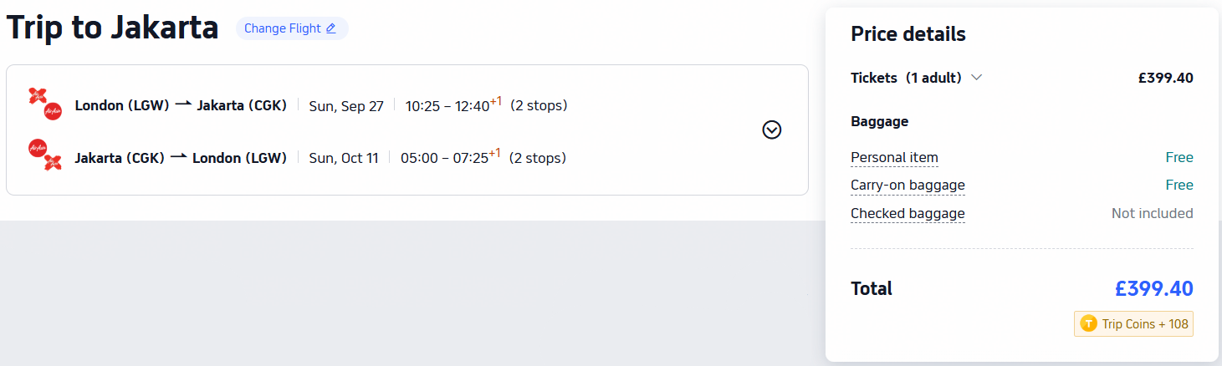Click the Change Flight button
This screenshot has height=366, width=1222.
pyautogui.click(x=291, y=28)
